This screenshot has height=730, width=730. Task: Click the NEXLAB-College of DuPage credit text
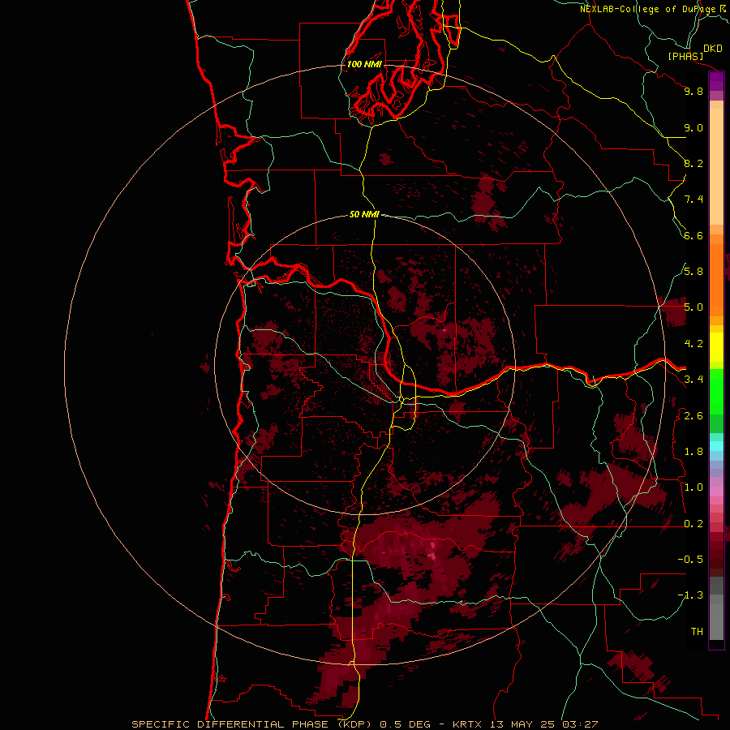(649, 9)
